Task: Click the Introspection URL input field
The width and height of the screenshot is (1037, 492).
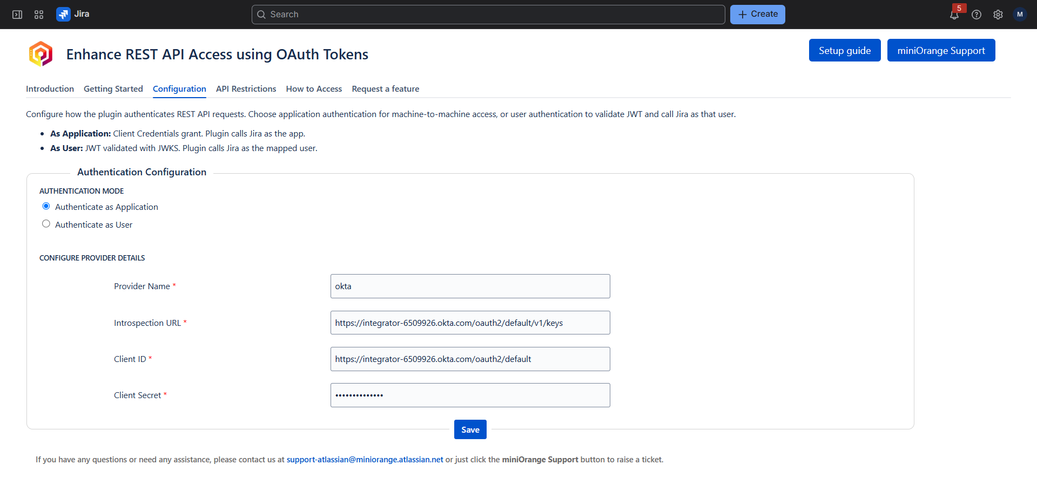Action: click(470, 323)
